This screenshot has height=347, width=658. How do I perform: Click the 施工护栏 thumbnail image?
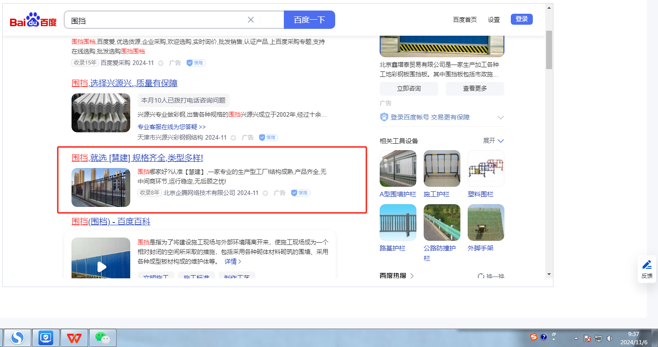pos(442,168)
